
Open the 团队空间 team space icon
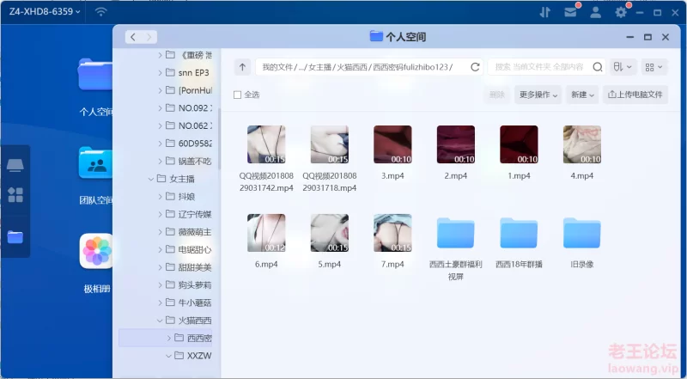click(x=96, y=163)
